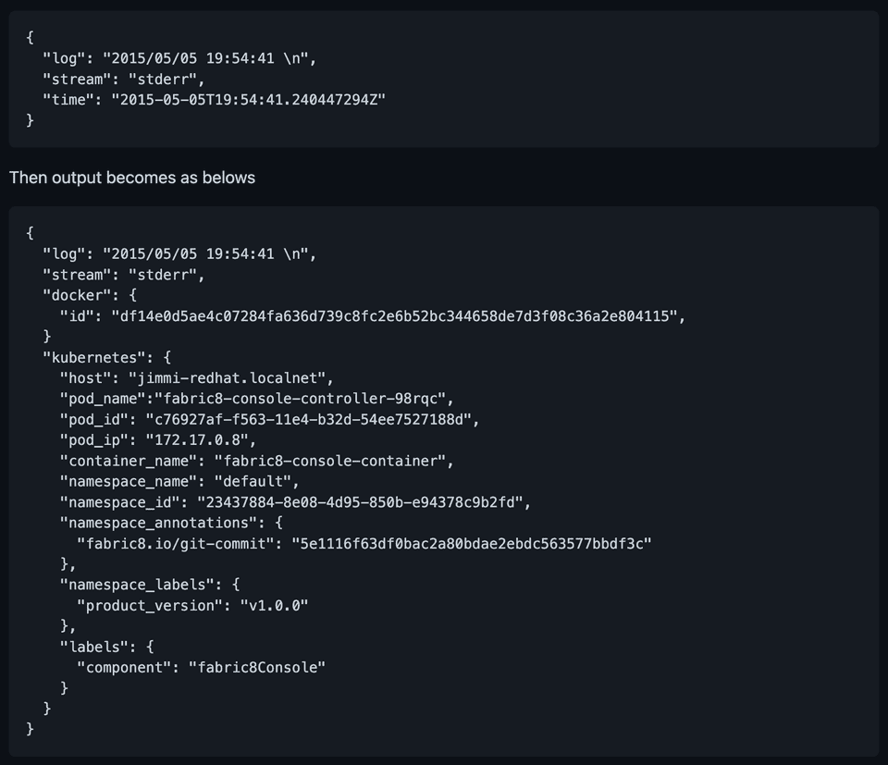Click the "time" timestamp value in first block
The image size is (888, 765).
click(247, 99)
